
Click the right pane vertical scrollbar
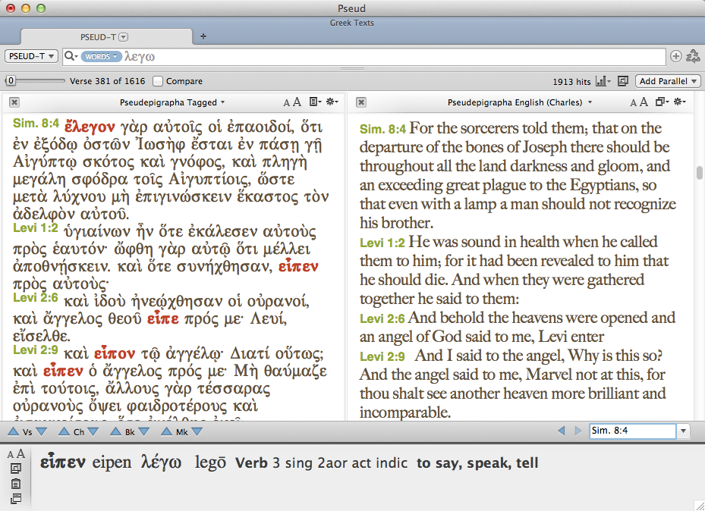point(699,173)
